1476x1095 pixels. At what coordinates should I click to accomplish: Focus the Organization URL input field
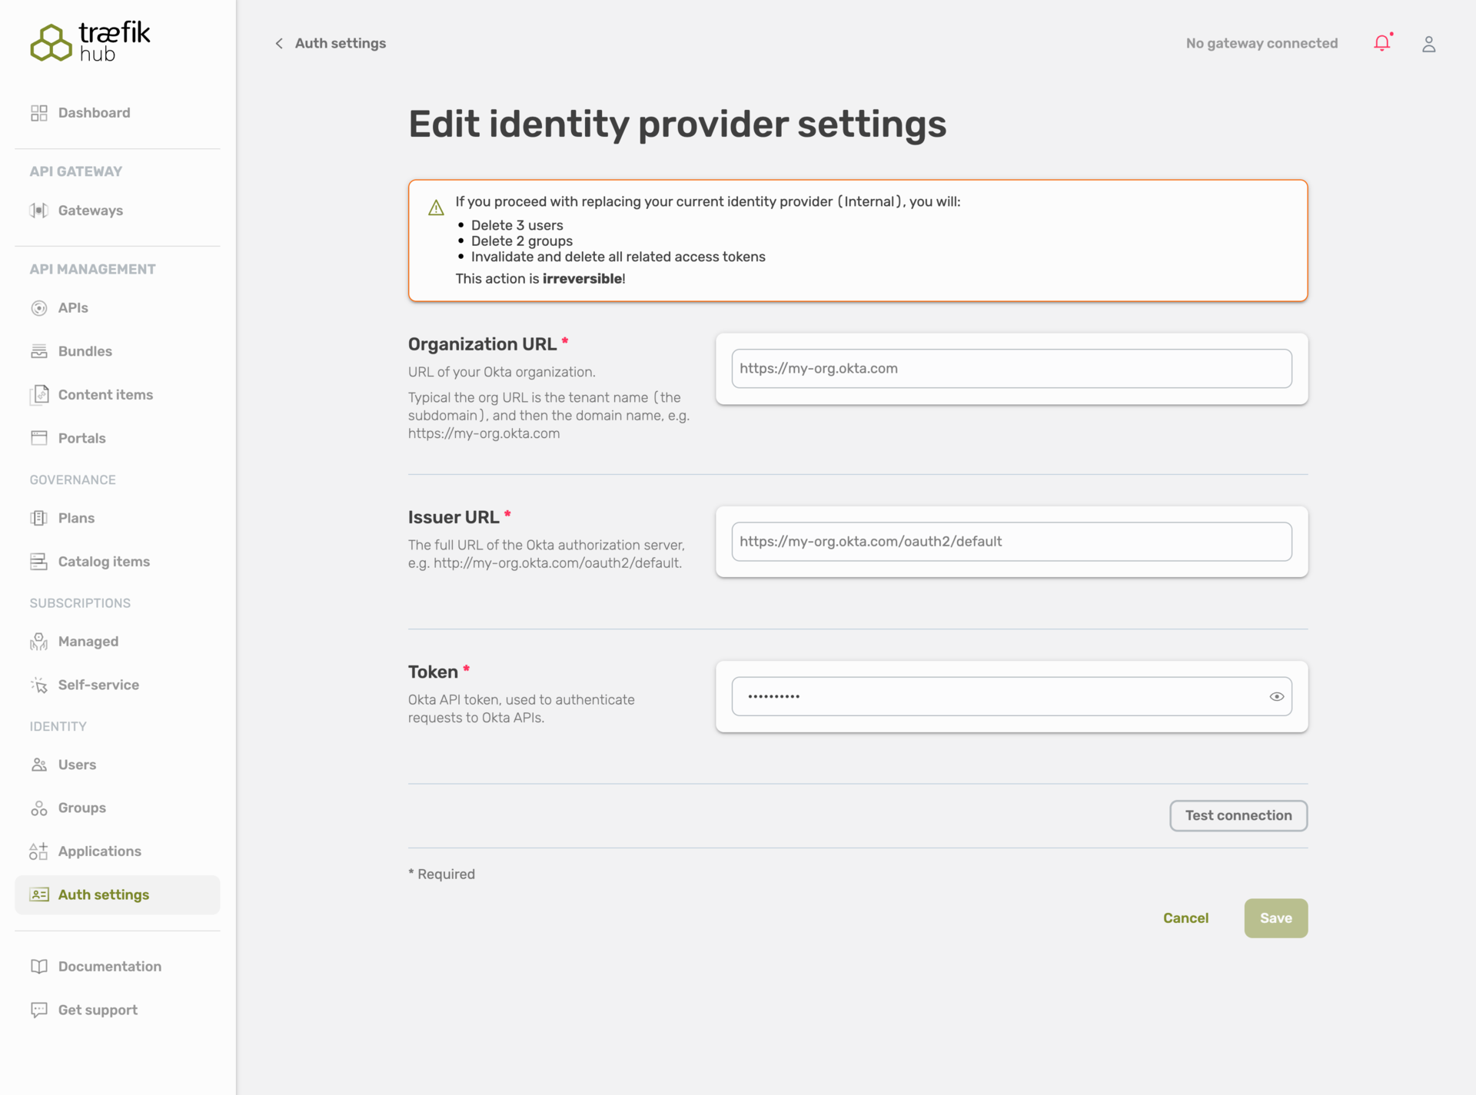pyautogui.click(x=1012, y=369)
